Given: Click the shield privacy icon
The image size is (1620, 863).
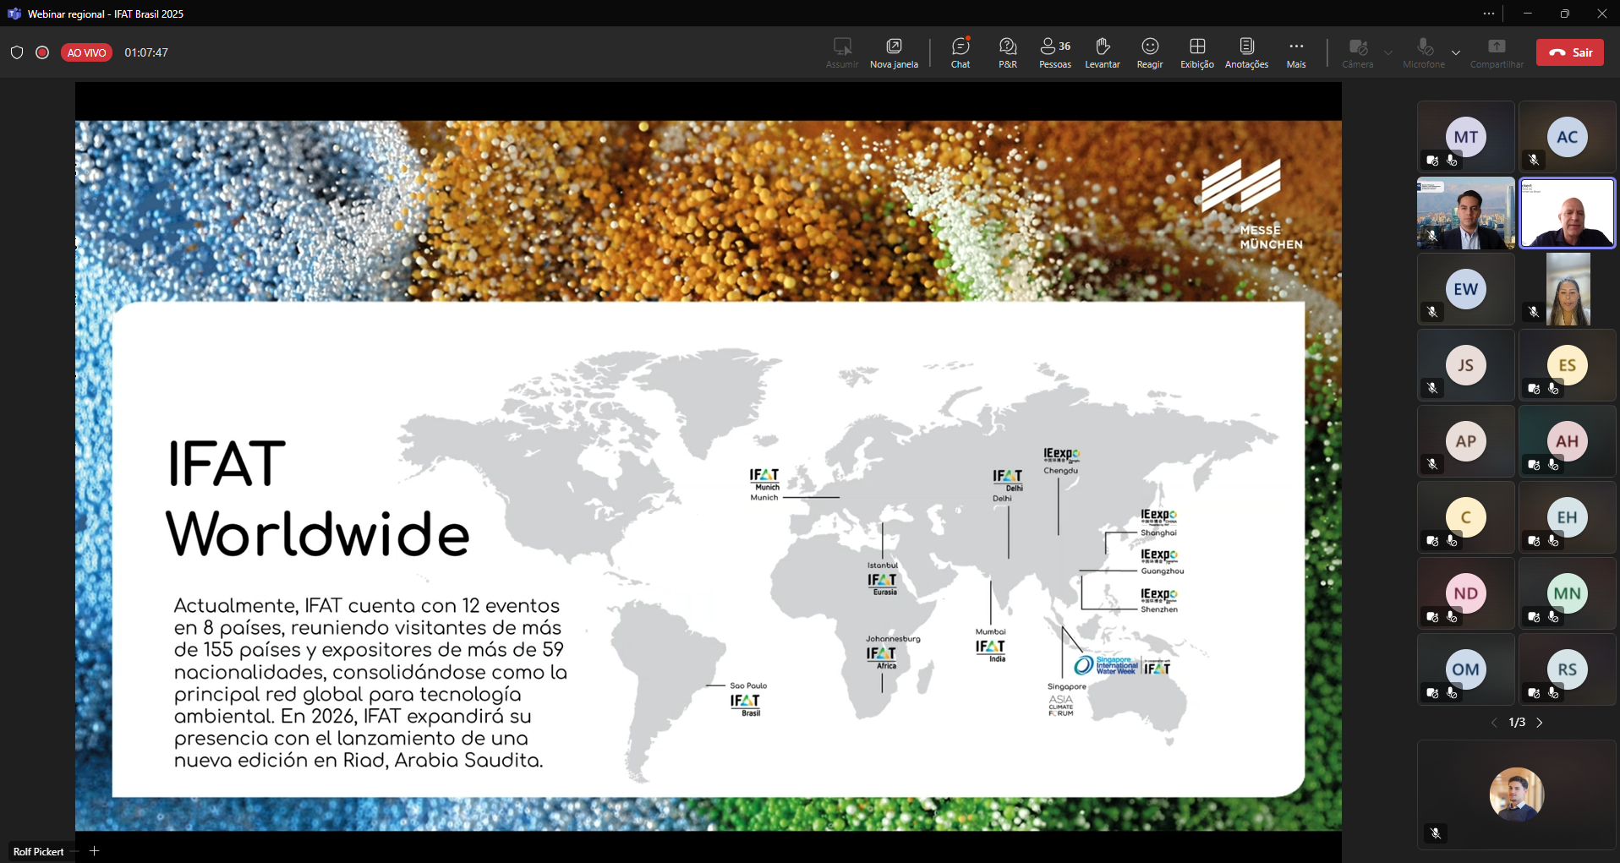Looking at the screenshot, I should pyautogui.click(x=17, y=52).
